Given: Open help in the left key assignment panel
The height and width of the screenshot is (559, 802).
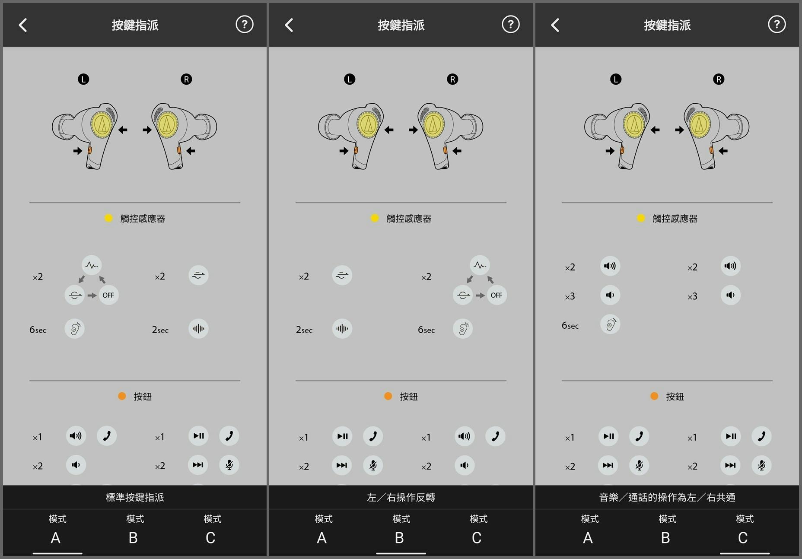Looking at the screenshot, I should coord(245,25).
